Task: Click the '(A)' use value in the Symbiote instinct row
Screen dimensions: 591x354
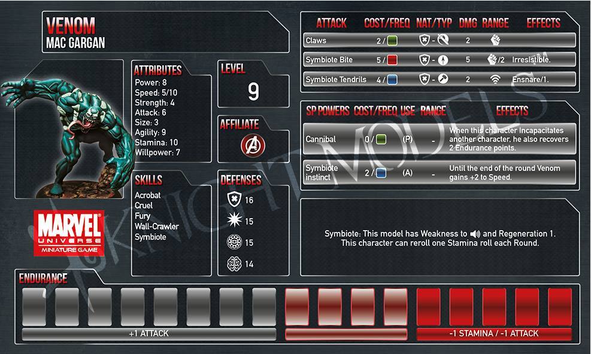Action: point(407,173)
